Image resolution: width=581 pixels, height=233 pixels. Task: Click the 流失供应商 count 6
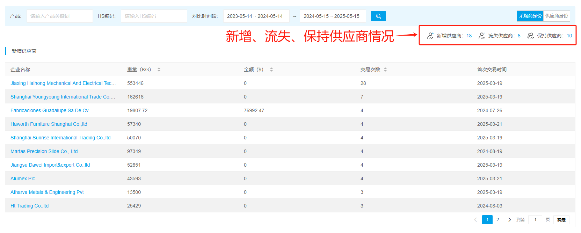(519, 36)
